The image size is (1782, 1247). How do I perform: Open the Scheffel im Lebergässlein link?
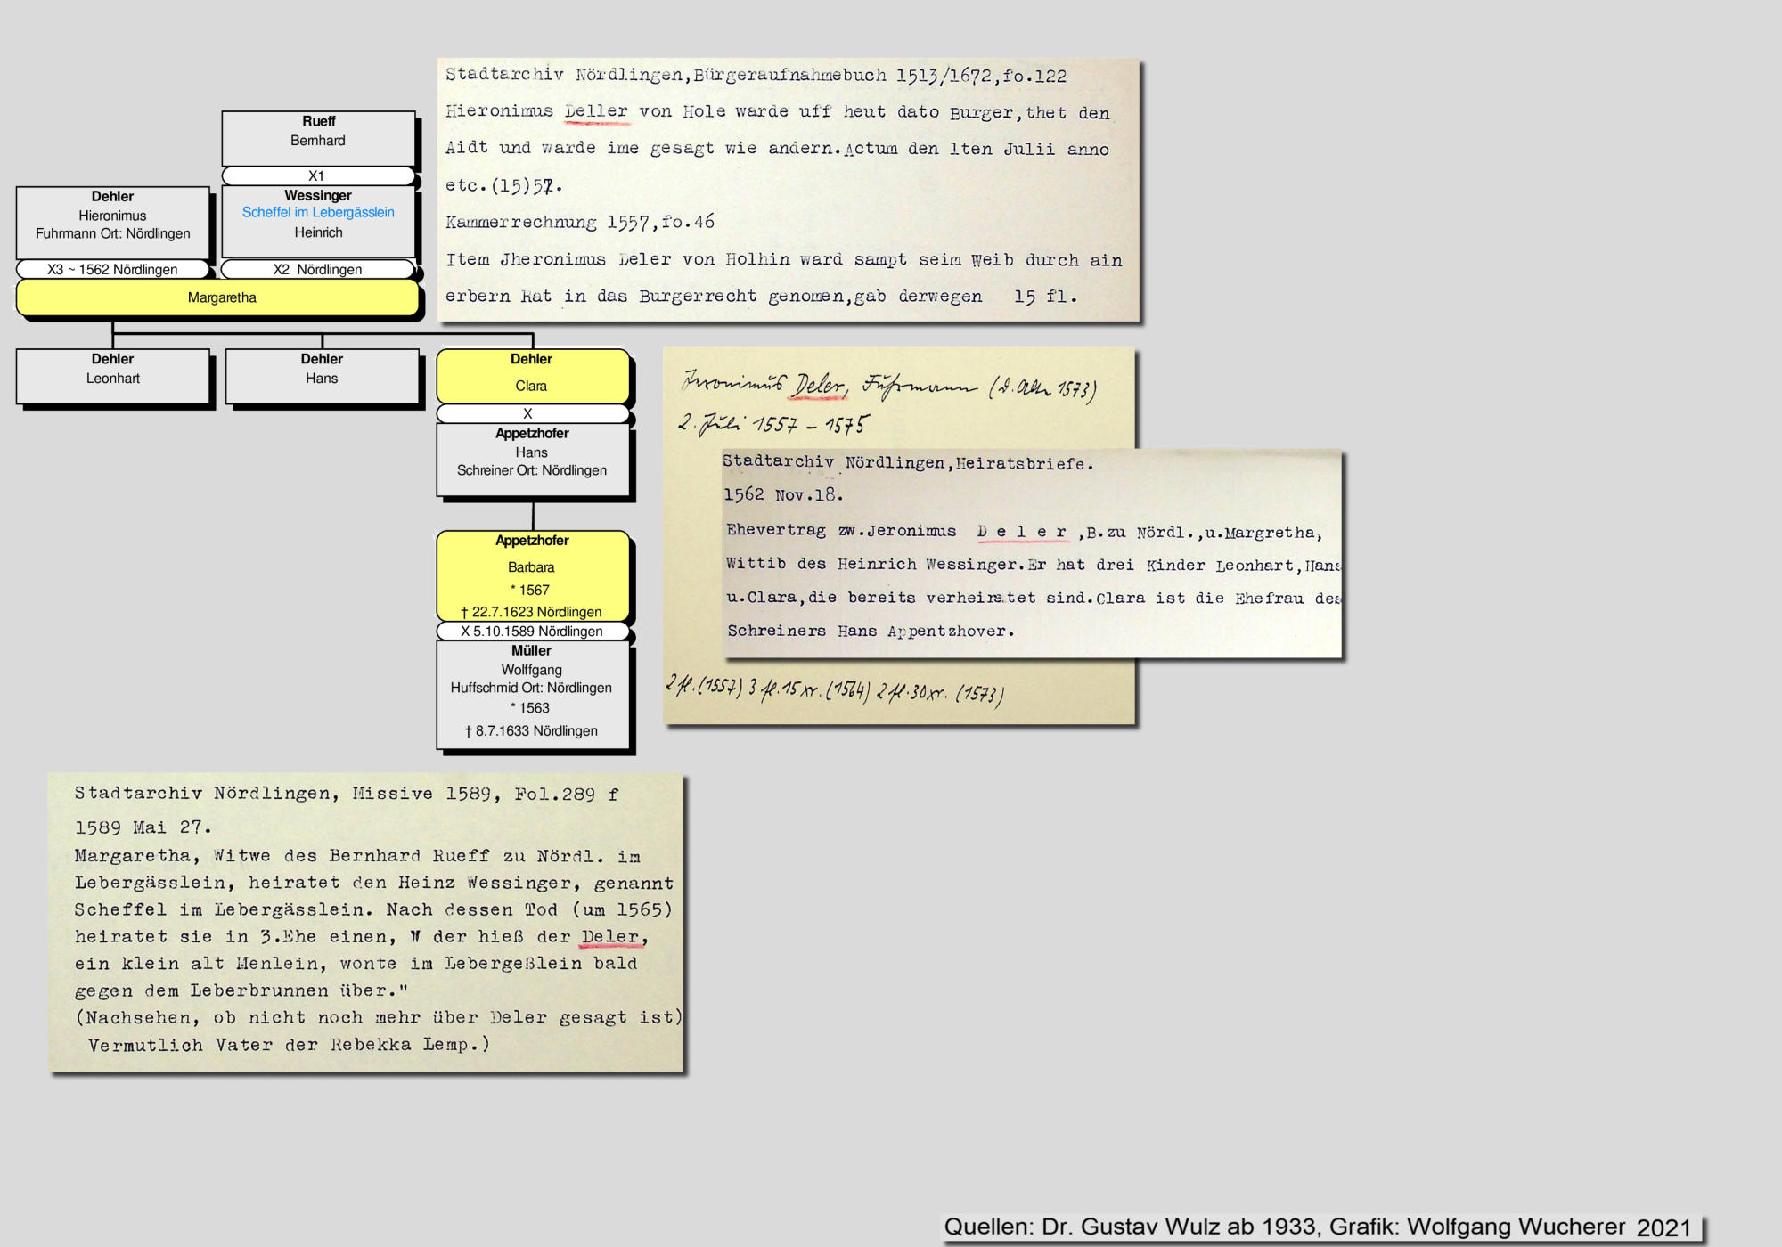(x=318, y=212)
